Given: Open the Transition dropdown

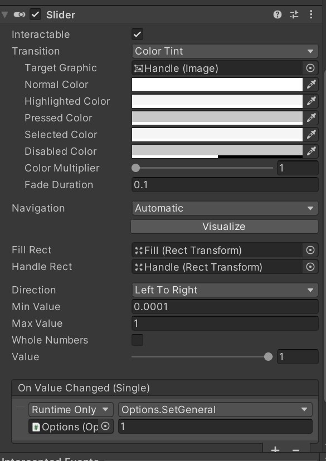Looking at the screenshot, I should [225, 51].
